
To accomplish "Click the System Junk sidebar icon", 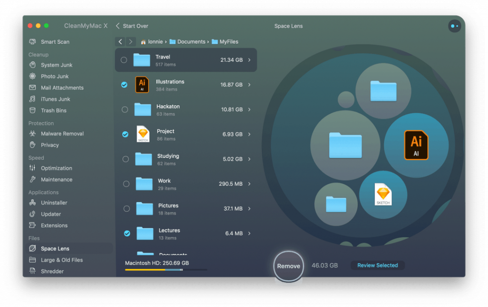I will tap(32, 65).
